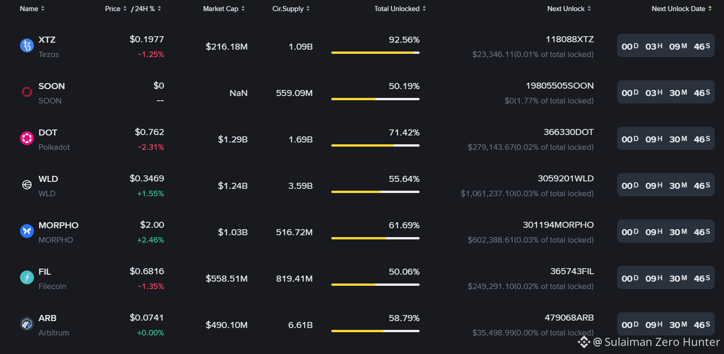Sort by Cir.Supply header
The image size is (724, 354).
[291, 9]
